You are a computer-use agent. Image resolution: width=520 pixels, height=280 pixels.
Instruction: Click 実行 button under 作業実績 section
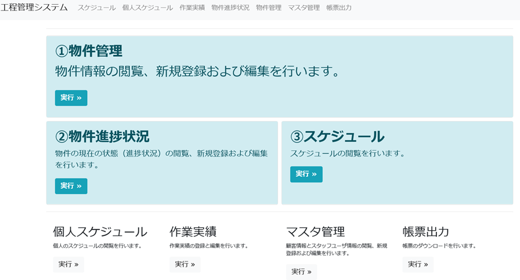point(185,264)
